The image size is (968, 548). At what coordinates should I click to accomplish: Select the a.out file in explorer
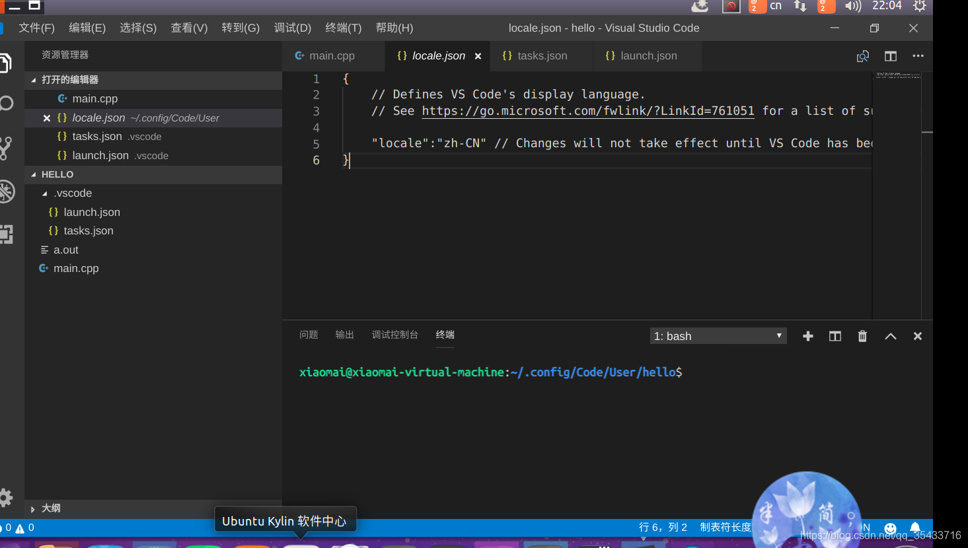153,250
